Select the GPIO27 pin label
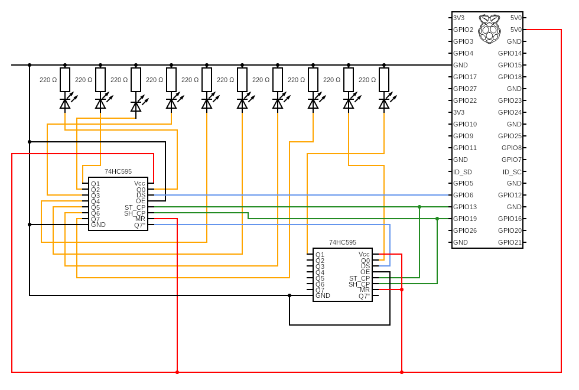The width and height of the screenshot is (579, 390). click(x=465, y=89)
